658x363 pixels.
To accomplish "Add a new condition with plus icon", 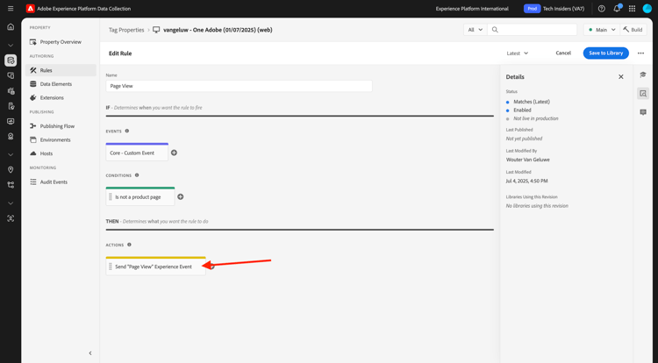I will [181, 197].
